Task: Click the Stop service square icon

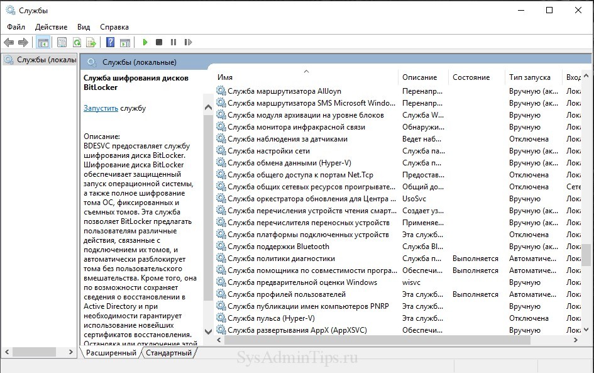Action: (159, 42)
